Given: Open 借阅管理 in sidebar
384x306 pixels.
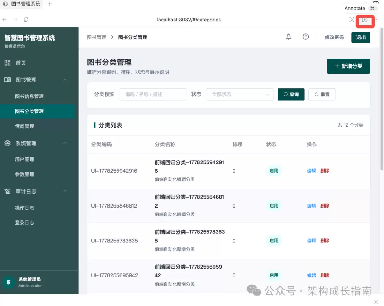Looking at the screenshot, I should point(25,126).
